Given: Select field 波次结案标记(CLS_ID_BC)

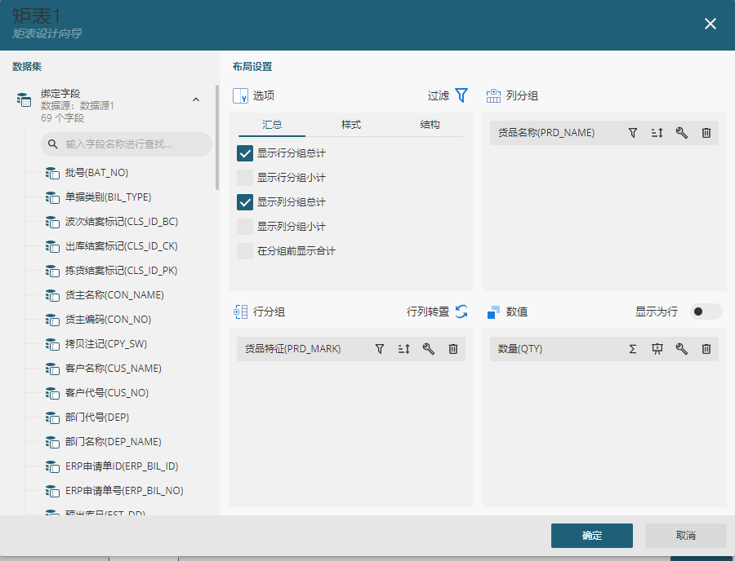Looking at the screenshot, I should [122, 222].
